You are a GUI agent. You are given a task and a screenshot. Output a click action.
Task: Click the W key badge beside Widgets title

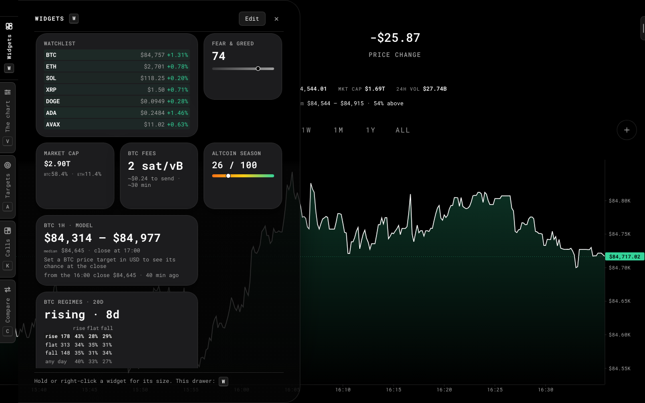click(x=74, y=19)
